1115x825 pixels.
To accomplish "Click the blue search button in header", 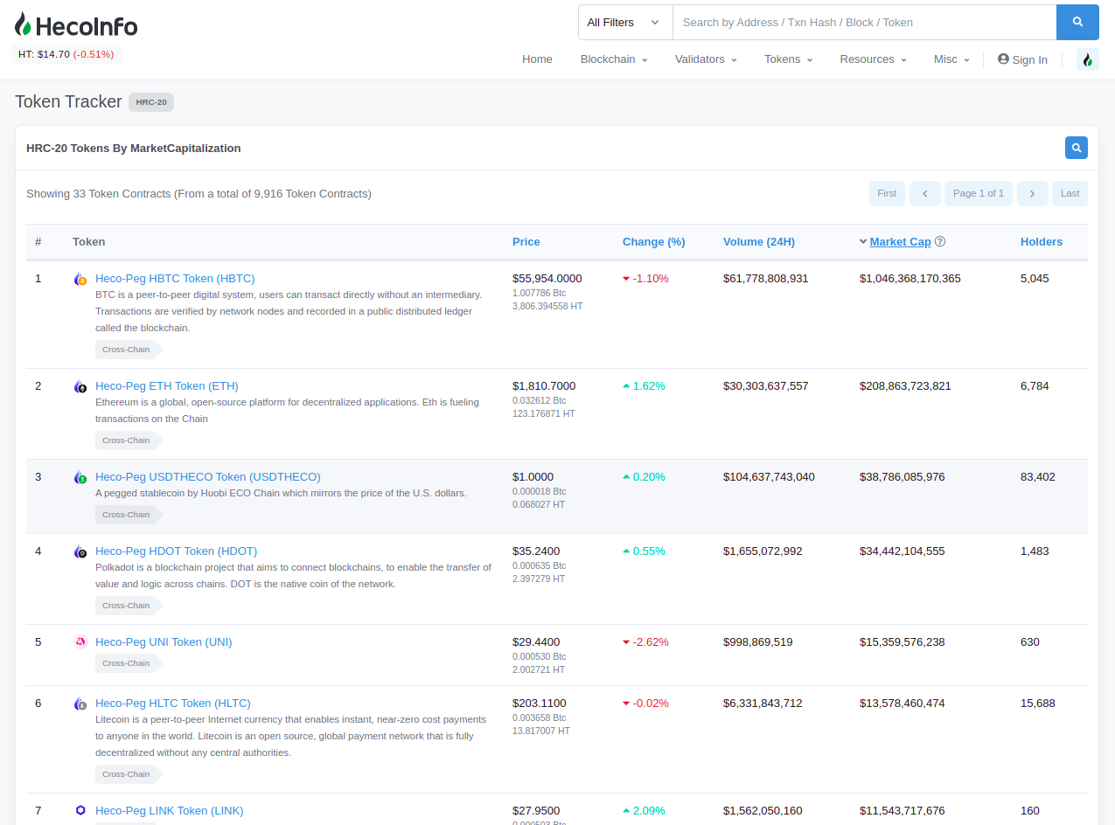I will click(x=1077, y=23).
